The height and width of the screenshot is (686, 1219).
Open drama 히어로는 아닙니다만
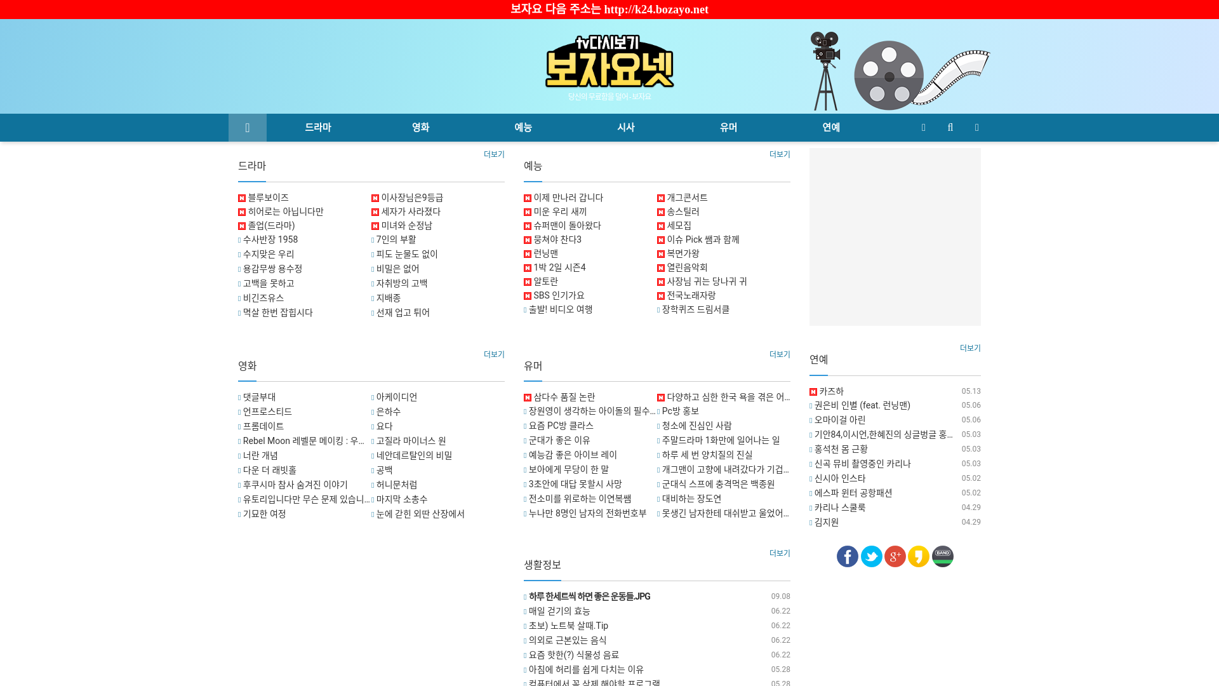click(286, 212)
